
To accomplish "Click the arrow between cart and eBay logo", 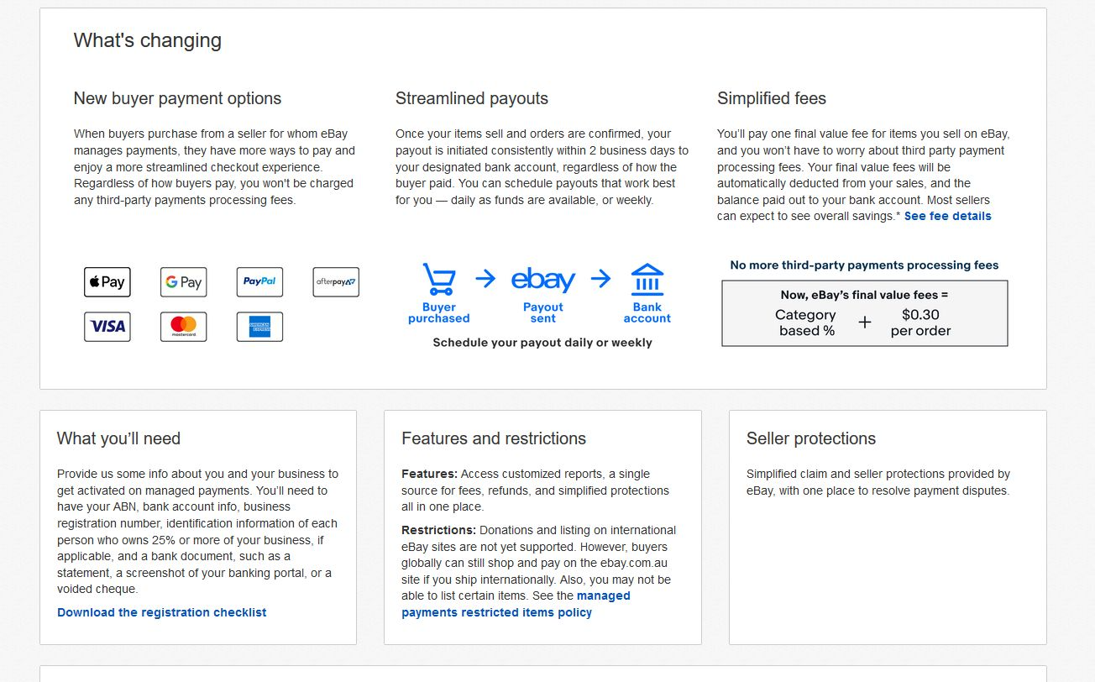I will (x=485, y=279).
